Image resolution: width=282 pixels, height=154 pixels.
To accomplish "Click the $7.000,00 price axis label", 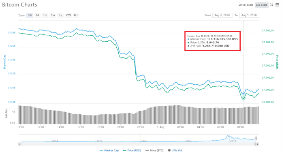I will click(268, 90).
